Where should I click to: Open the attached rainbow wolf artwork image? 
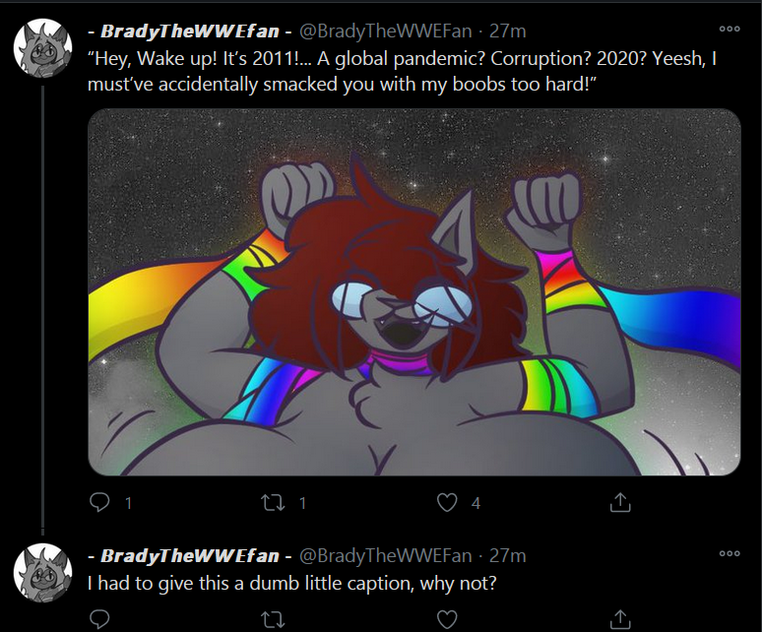tap(414, 292)
